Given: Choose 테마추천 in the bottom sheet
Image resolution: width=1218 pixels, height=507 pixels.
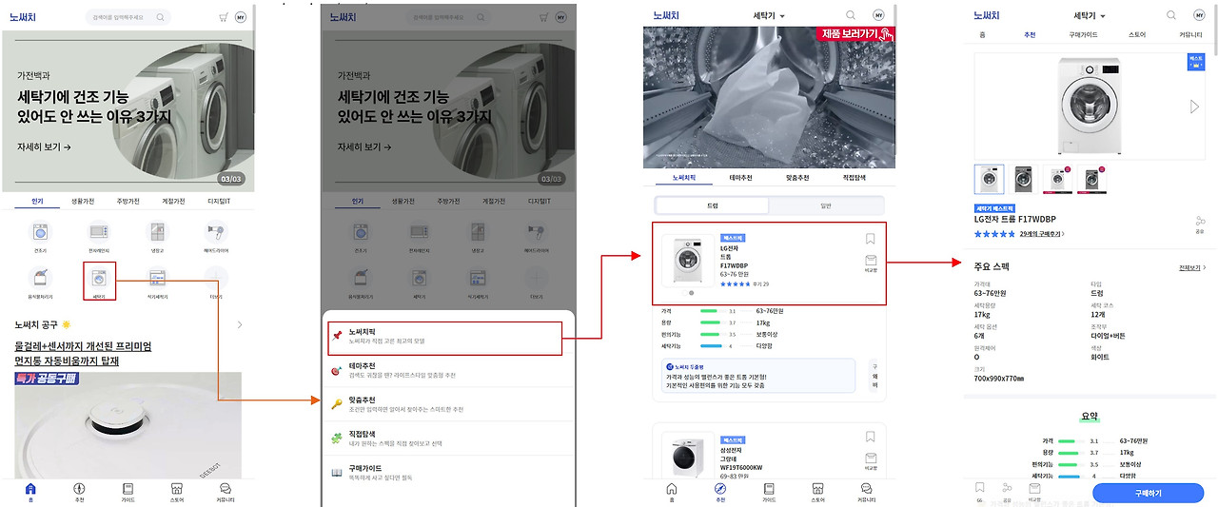Looking at the screenshot, I should tap(448, 370).
